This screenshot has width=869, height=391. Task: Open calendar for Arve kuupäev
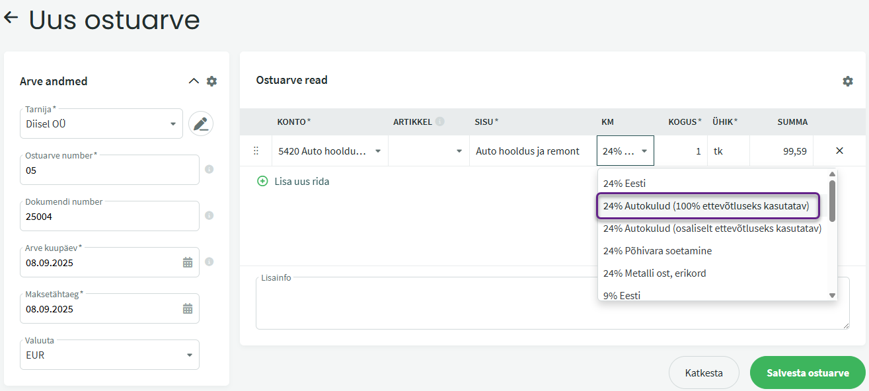(x=188, y=262)
